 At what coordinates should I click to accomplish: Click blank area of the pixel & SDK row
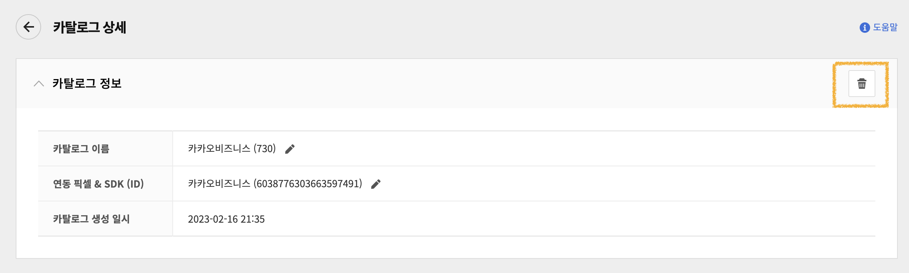[x=598, y=184]
